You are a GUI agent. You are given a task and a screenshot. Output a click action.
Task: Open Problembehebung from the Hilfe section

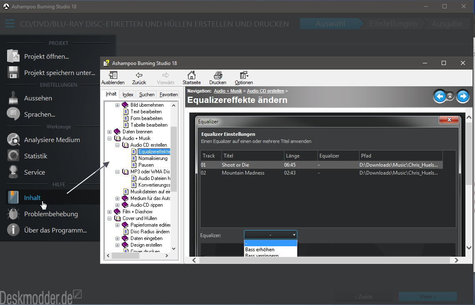click(51, 214)
